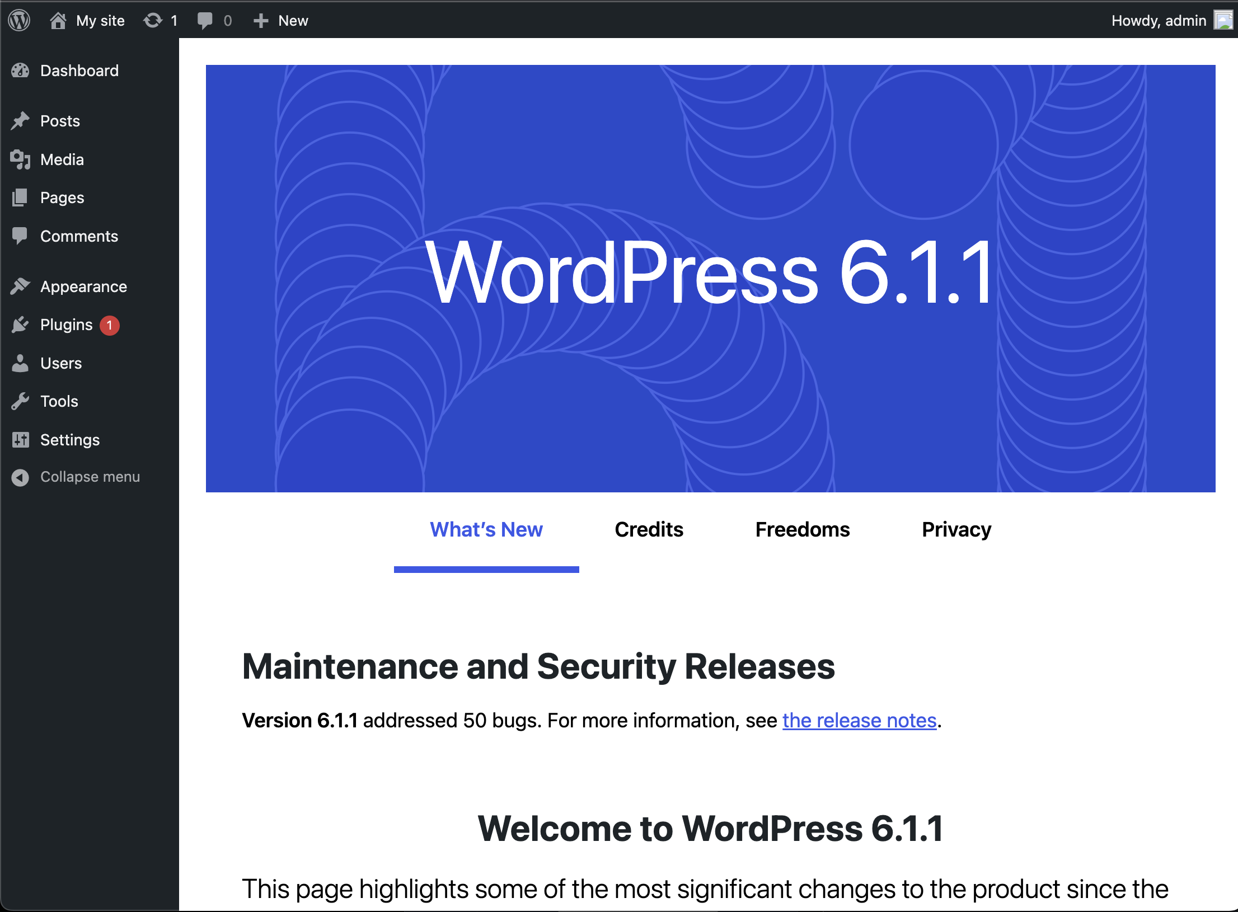Click the Users person icon
1238x912 pixels.
pos(21,363)
